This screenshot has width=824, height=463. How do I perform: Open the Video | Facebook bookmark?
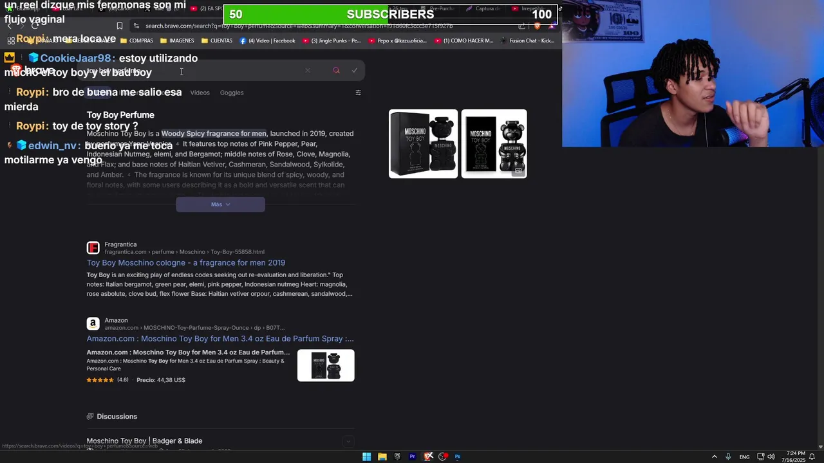point(267,41)
